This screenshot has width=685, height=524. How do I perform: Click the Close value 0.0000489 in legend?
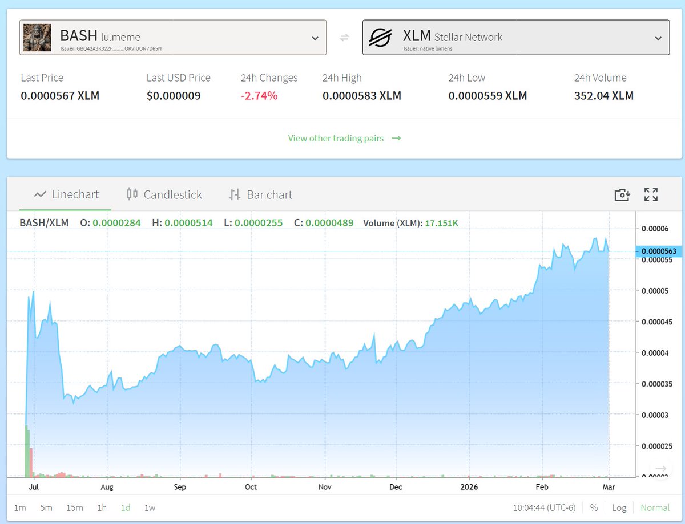(x=329, y=222)
